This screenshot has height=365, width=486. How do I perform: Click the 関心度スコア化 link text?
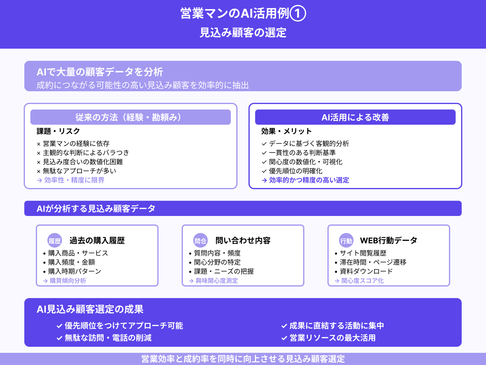(x=363, y=281)
